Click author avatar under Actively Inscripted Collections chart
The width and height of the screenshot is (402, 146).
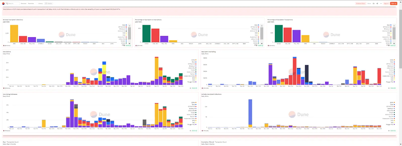pyautogui.click(x=4, y=45)
